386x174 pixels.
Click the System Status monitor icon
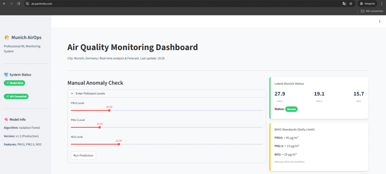tap(6, 75)
